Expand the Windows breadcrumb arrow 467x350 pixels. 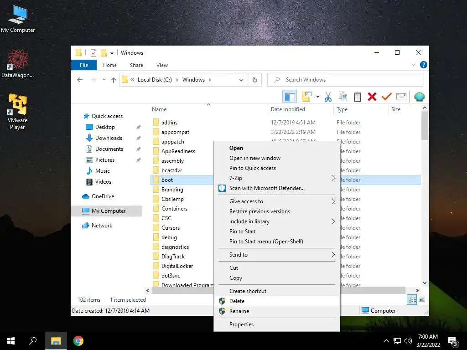(x=210, y=80)
